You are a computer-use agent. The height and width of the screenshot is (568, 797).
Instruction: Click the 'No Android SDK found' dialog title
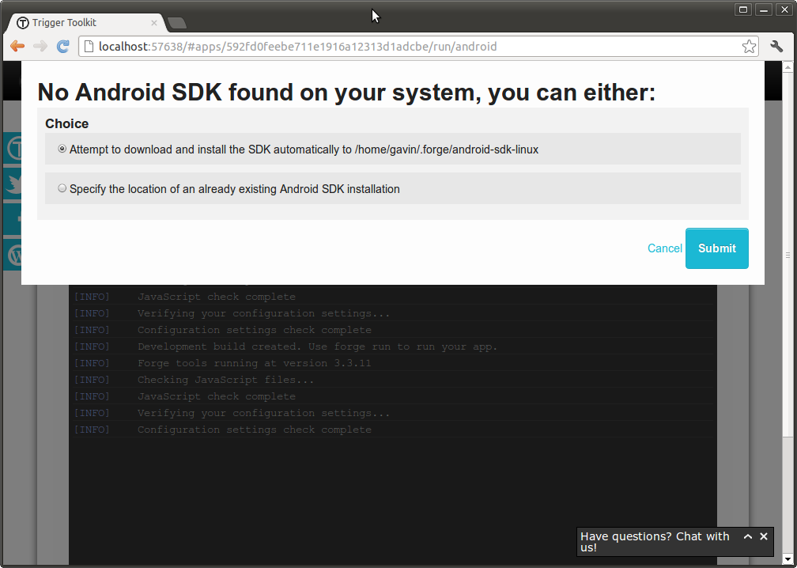(x=346, y=93)
